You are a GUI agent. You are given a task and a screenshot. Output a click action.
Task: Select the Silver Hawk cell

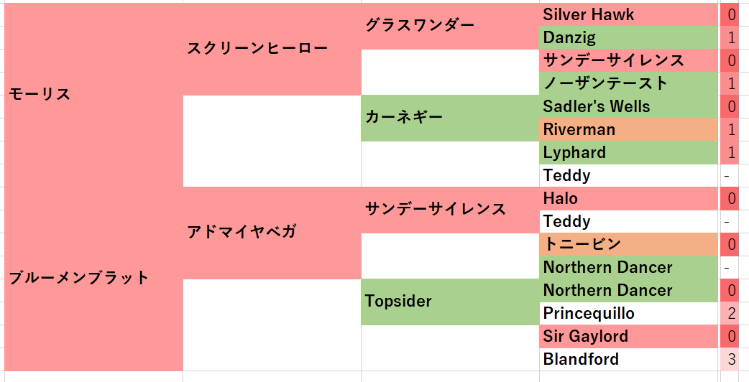pyautogui.click(x=629, y=15)
